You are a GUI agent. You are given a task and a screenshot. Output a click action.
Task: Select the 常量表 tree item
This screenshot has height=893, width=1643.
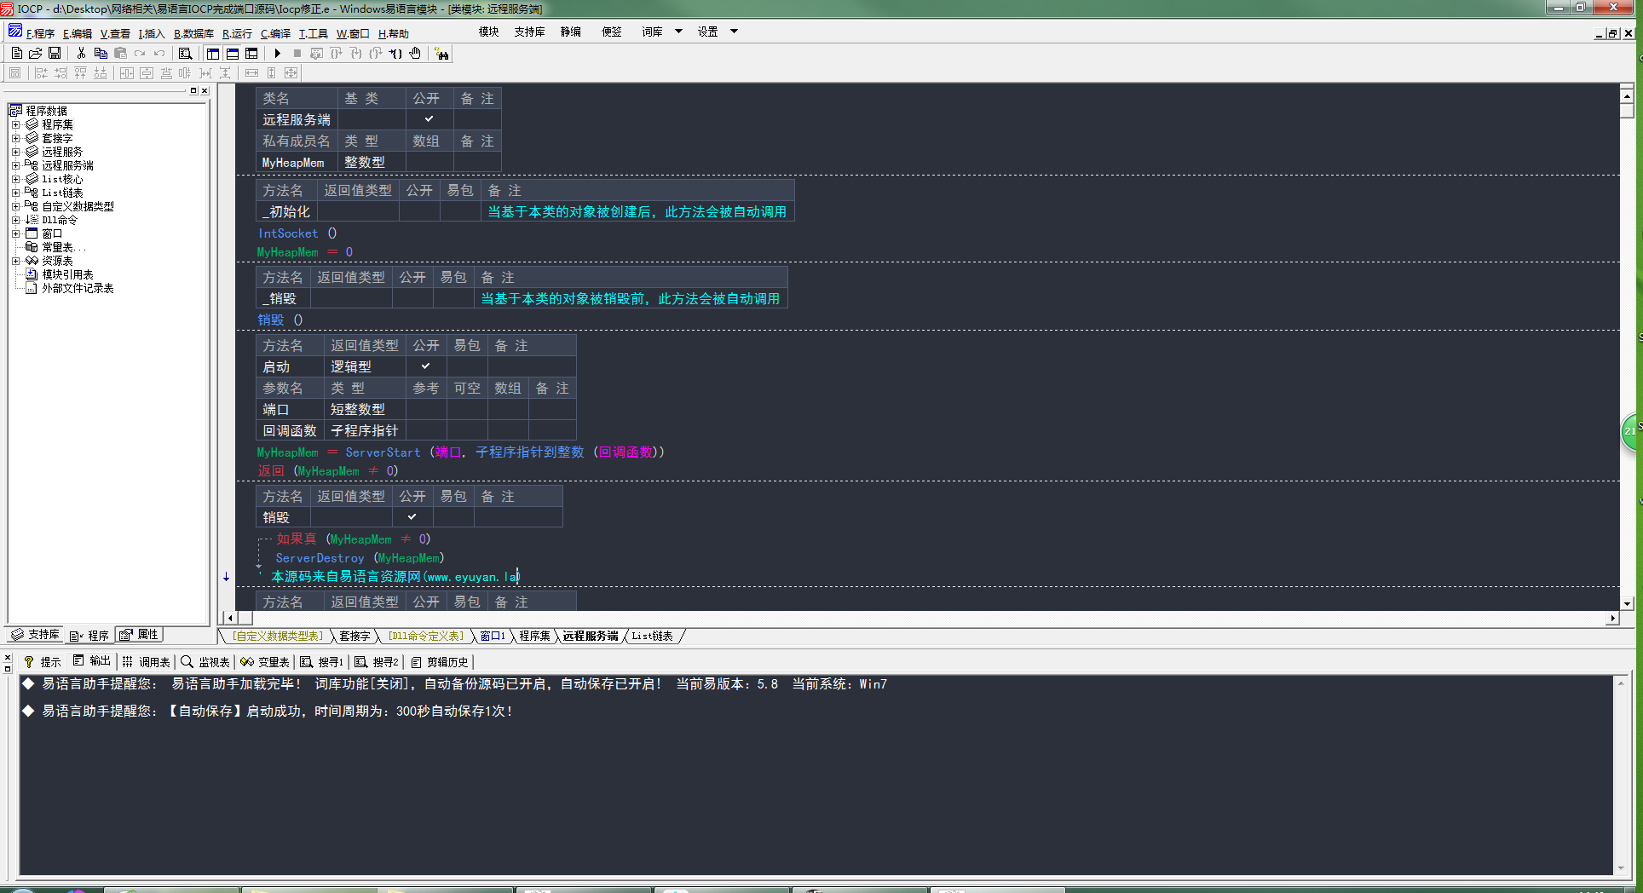(64, 247)
